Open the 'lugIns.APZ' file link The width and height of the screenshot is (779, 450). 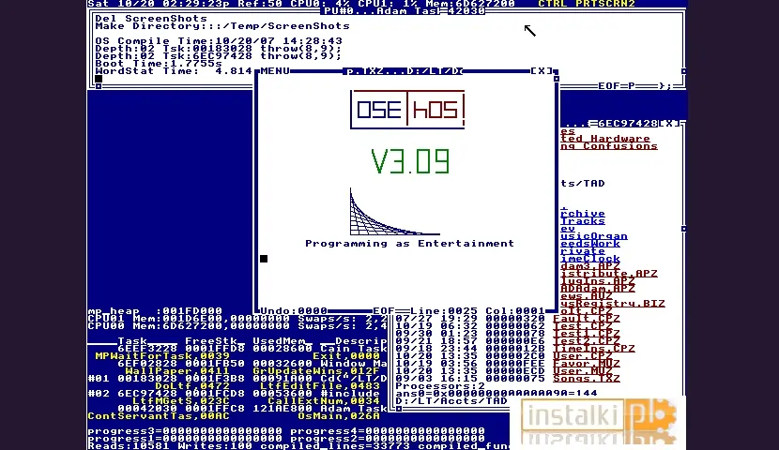pyautogui.click(x=598, y=281)
